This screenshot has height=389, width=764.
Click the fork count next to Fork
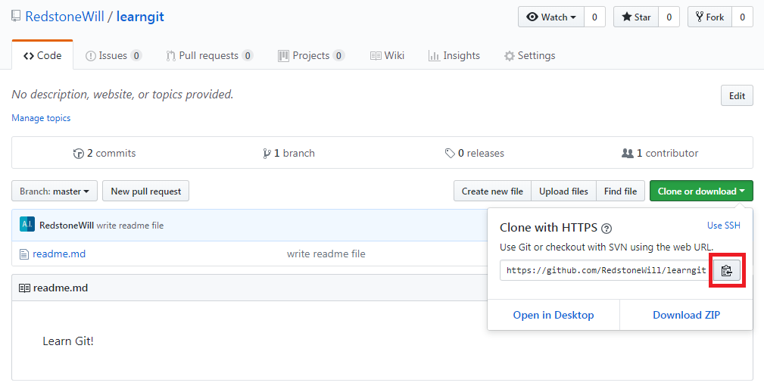tap(742, 17)
